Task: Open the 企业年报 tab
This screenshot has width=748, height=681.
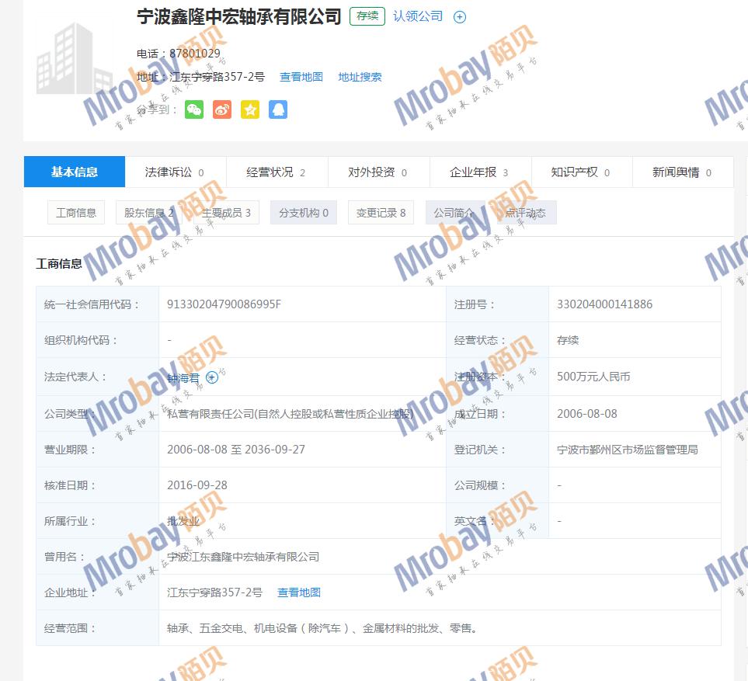Action: click(x=479, y=172)
